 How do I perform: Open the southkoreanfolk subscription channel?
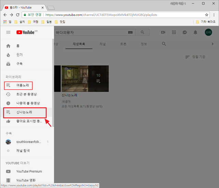click(26, 142)
